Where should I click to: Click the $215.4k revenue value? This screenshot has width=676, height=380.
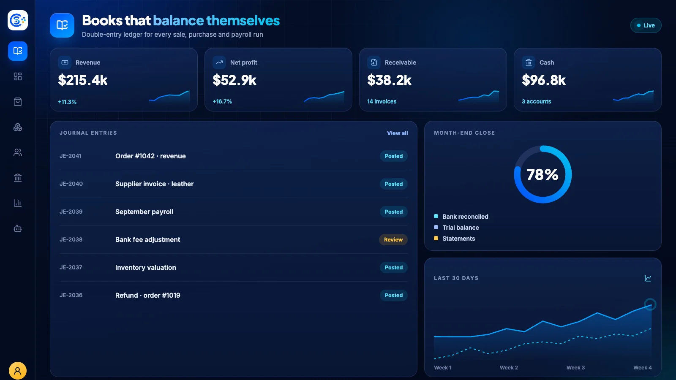(x=83, y=80)
